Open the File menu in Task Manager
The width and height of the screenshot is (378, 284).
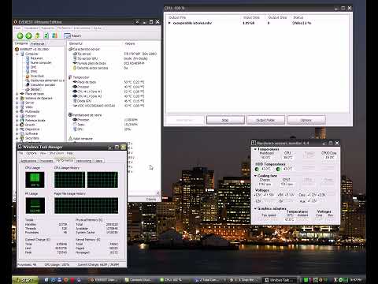tap(20, 153)
